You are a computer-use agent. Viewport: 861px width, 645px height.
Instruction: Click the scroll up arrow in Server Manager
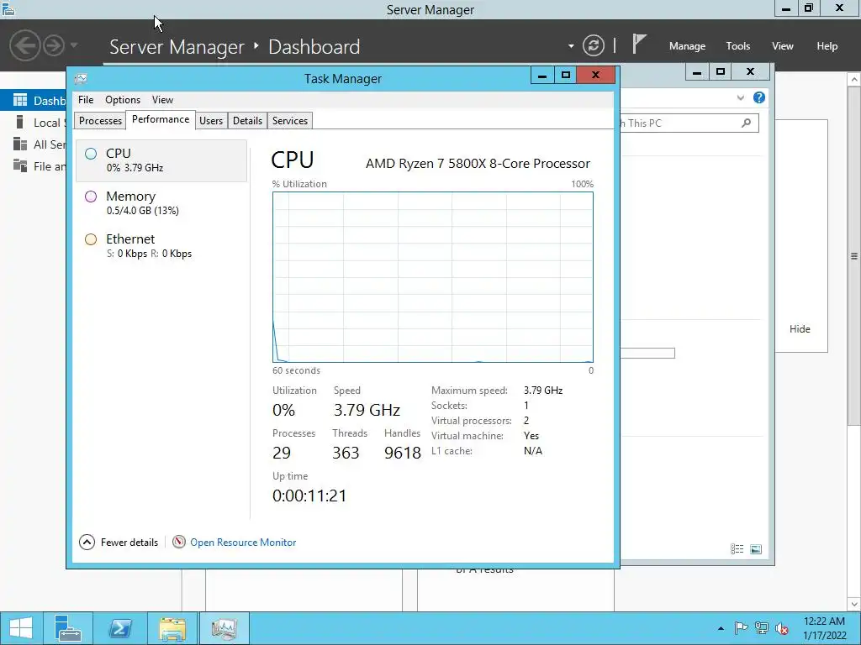(x=854, y=80)
